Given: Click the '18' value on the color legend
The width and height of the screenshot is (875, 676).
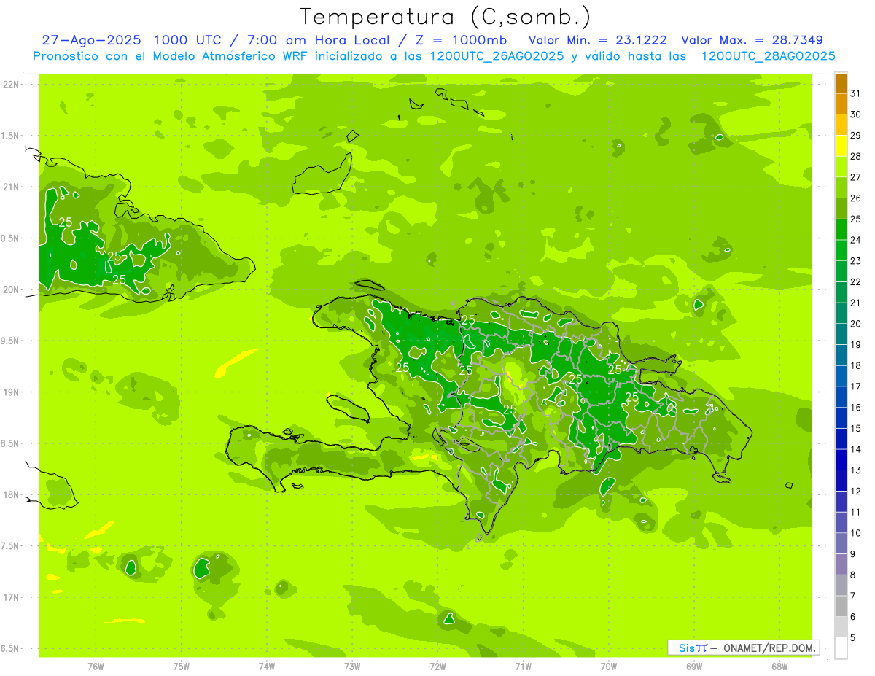Looking at the screenshot, I should [x=855, y=365].
